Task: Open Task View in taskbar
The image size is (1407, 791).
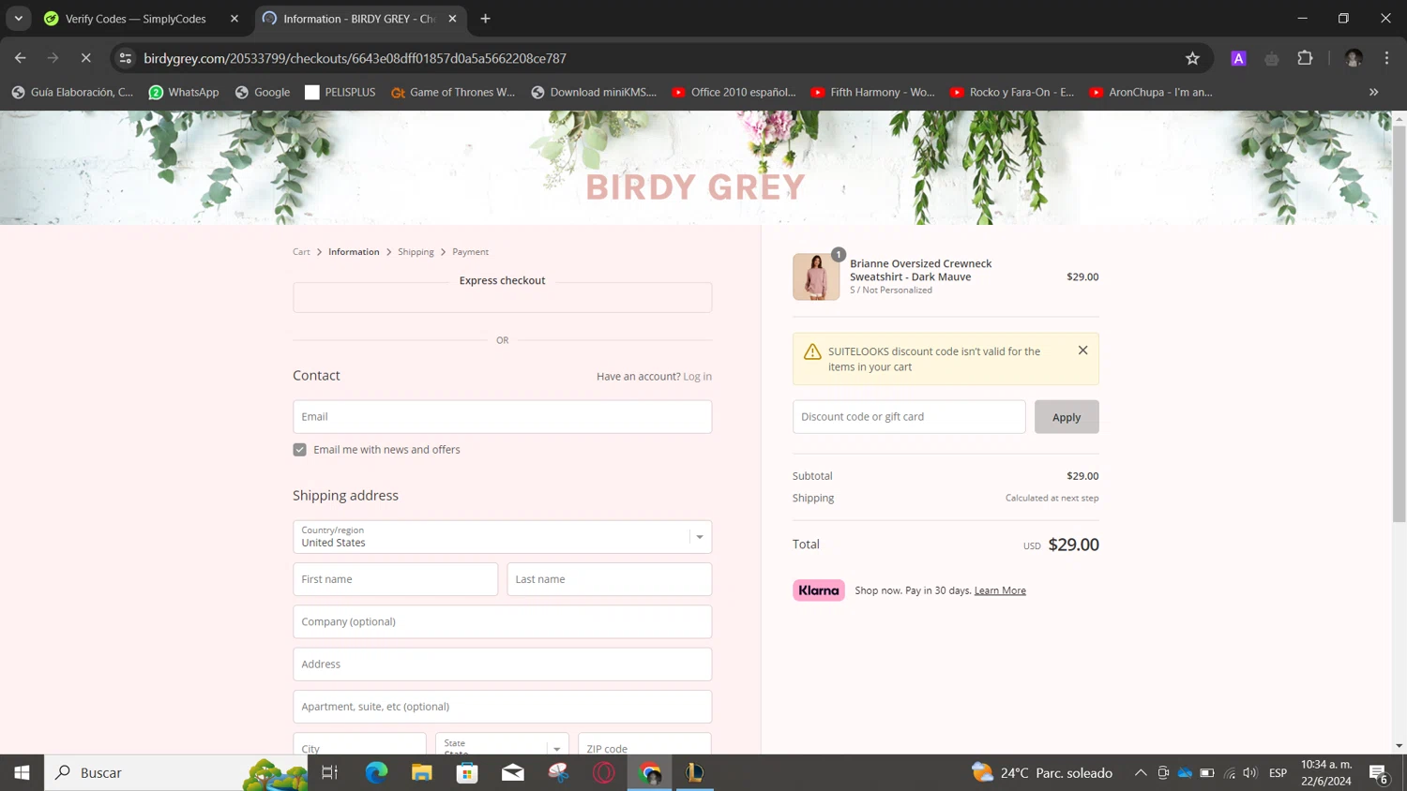Action: [329, 772]
